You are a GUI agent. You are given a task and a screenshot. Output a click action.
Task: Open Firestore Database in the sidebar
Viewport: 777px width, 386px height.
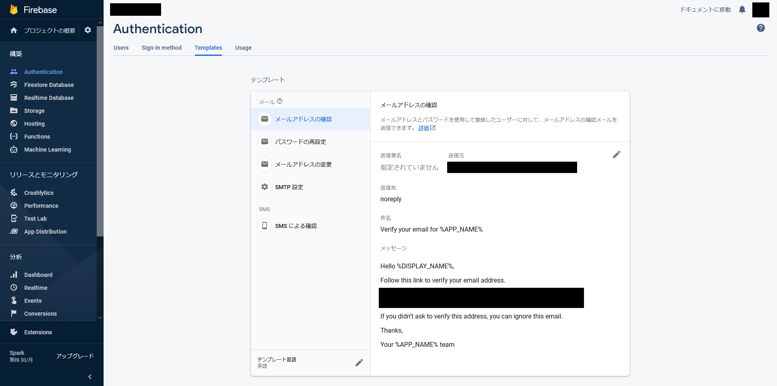(x=49, y=85)
